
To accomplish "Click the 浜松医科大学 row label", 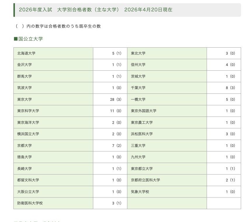I will [x=142, y=134].
